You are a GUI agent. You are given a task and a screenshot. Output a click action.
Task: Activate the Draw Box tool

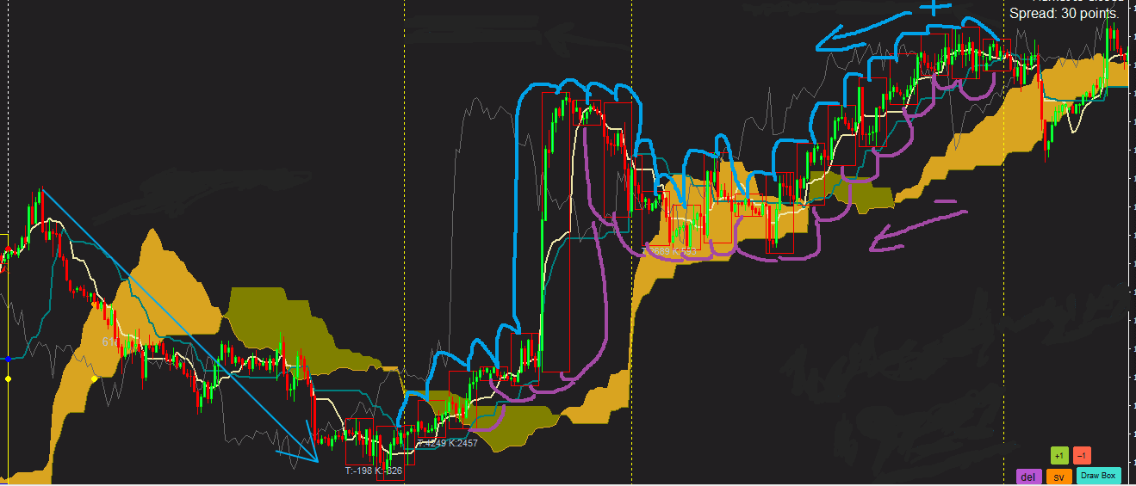click(1099, 475)
